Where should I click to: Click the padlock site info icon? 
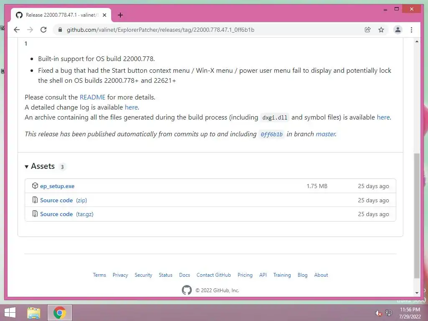pyautogui.click(x=60, y=30)
